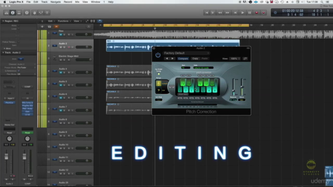Adjust the Detune slider in Pitch Correction

(242, 87)
